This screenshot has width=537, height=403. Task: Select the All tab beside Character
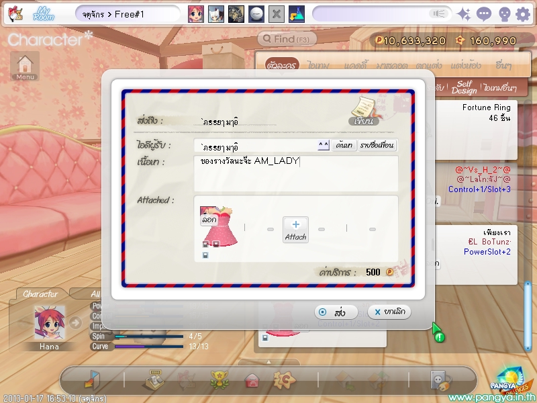(x=95, y=294)
